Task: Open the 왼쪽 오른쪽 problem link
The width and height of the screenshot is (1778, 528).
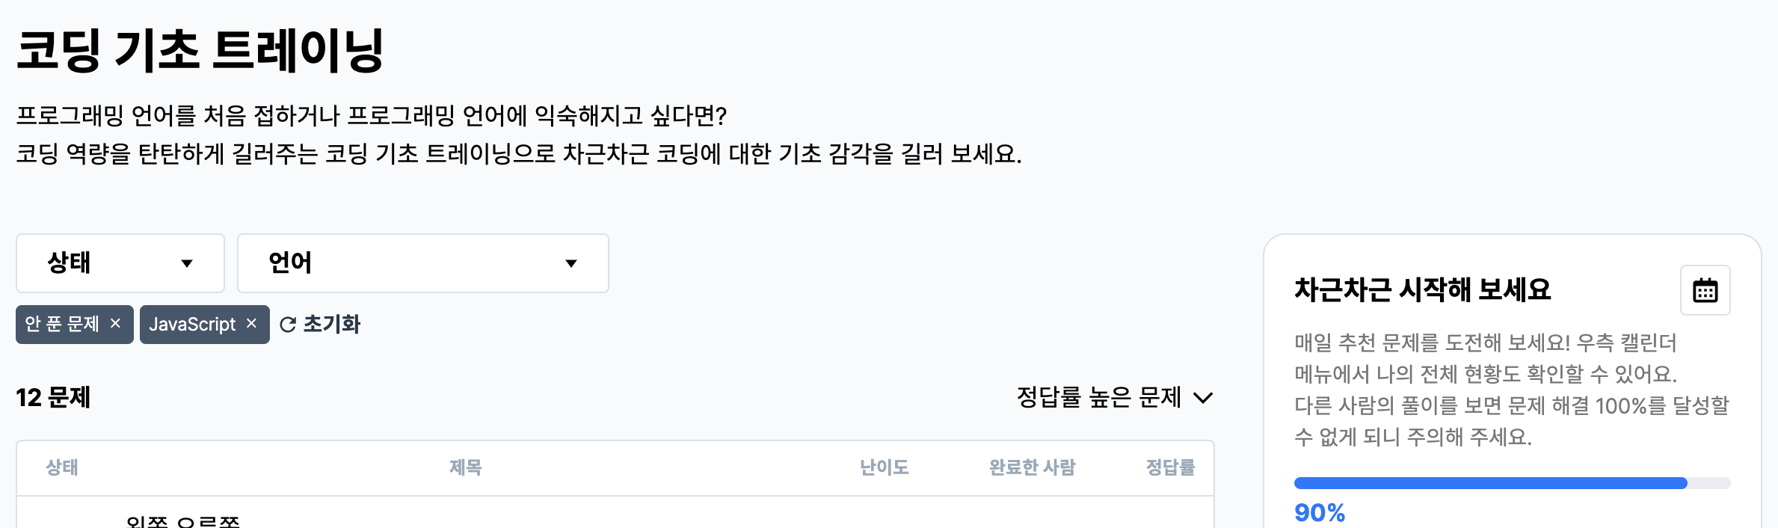Action: tap(183, 521)
